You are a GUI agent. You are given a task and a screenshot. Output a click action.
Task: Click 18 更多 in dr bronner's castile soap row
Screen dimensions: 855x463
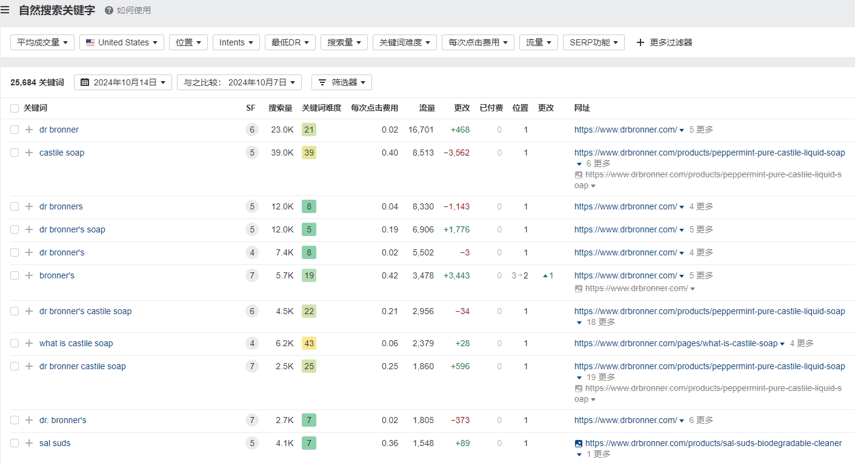pyautogui.click(x=600, y=322)
